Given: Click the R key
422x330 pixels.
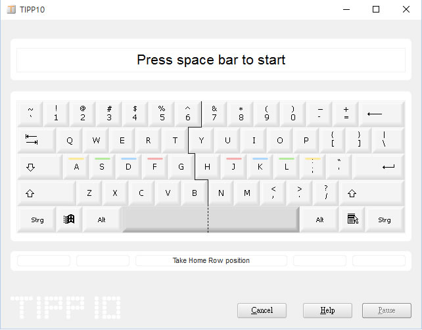Looking at the screenshot, I should (149, 140).
